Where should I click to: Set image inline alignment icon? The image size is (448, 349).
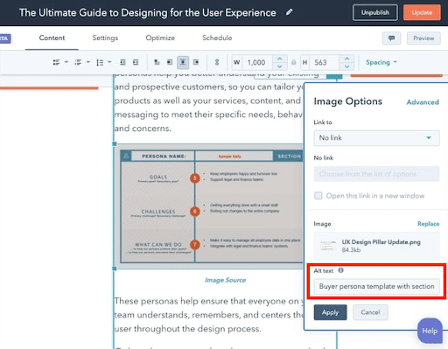[157, 62]
